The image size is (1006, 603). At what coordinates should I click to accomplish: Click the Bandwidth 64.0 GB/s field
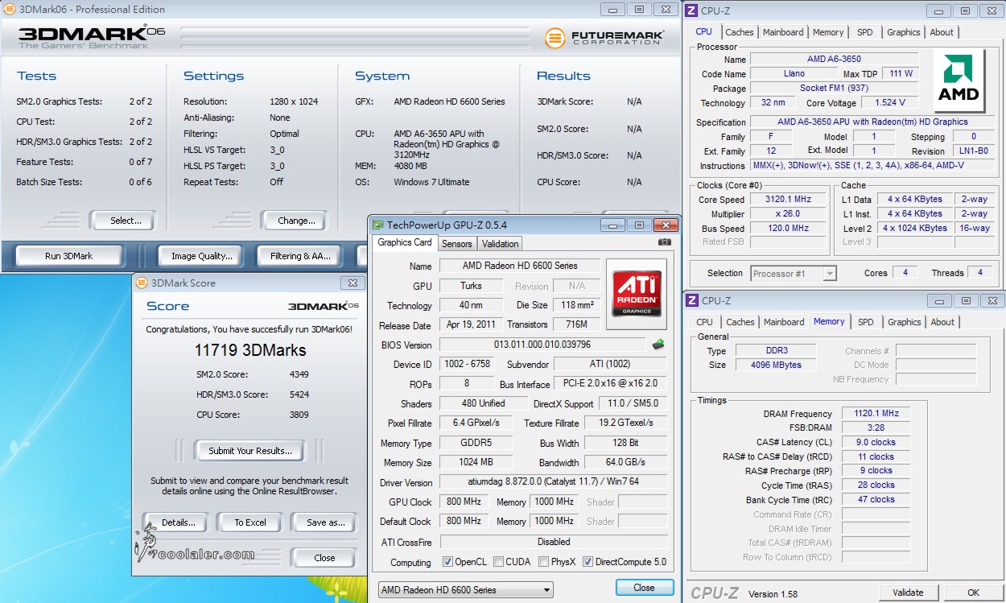pyautogui.click(x=625, y=462)
